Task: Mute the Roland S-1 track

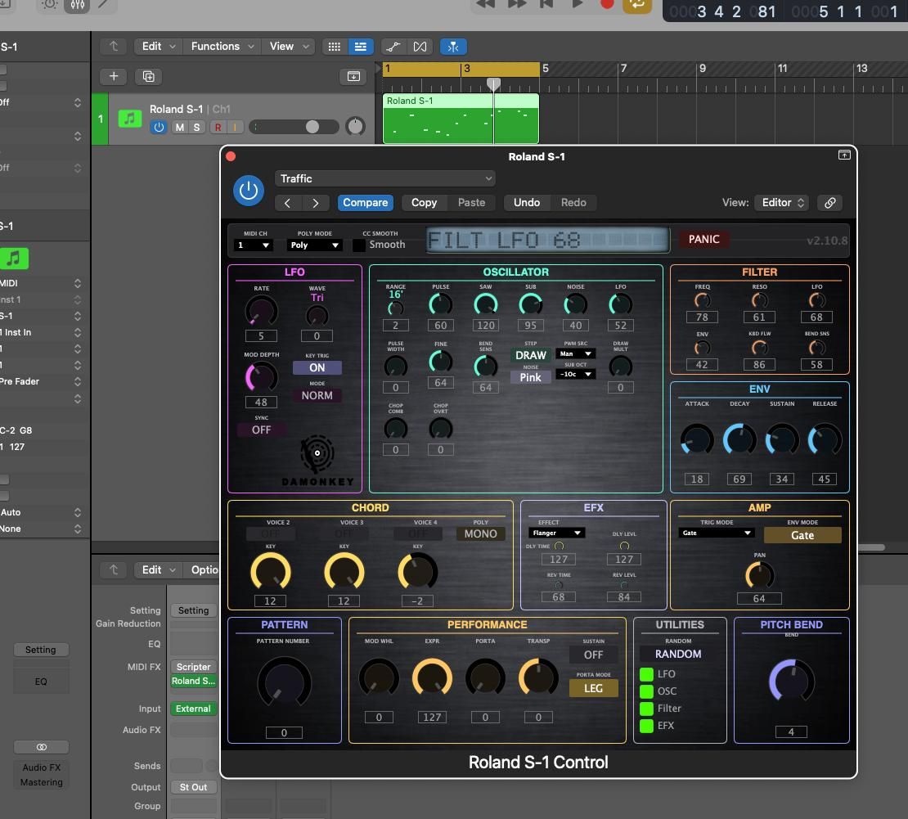Action: click(180, 127)
